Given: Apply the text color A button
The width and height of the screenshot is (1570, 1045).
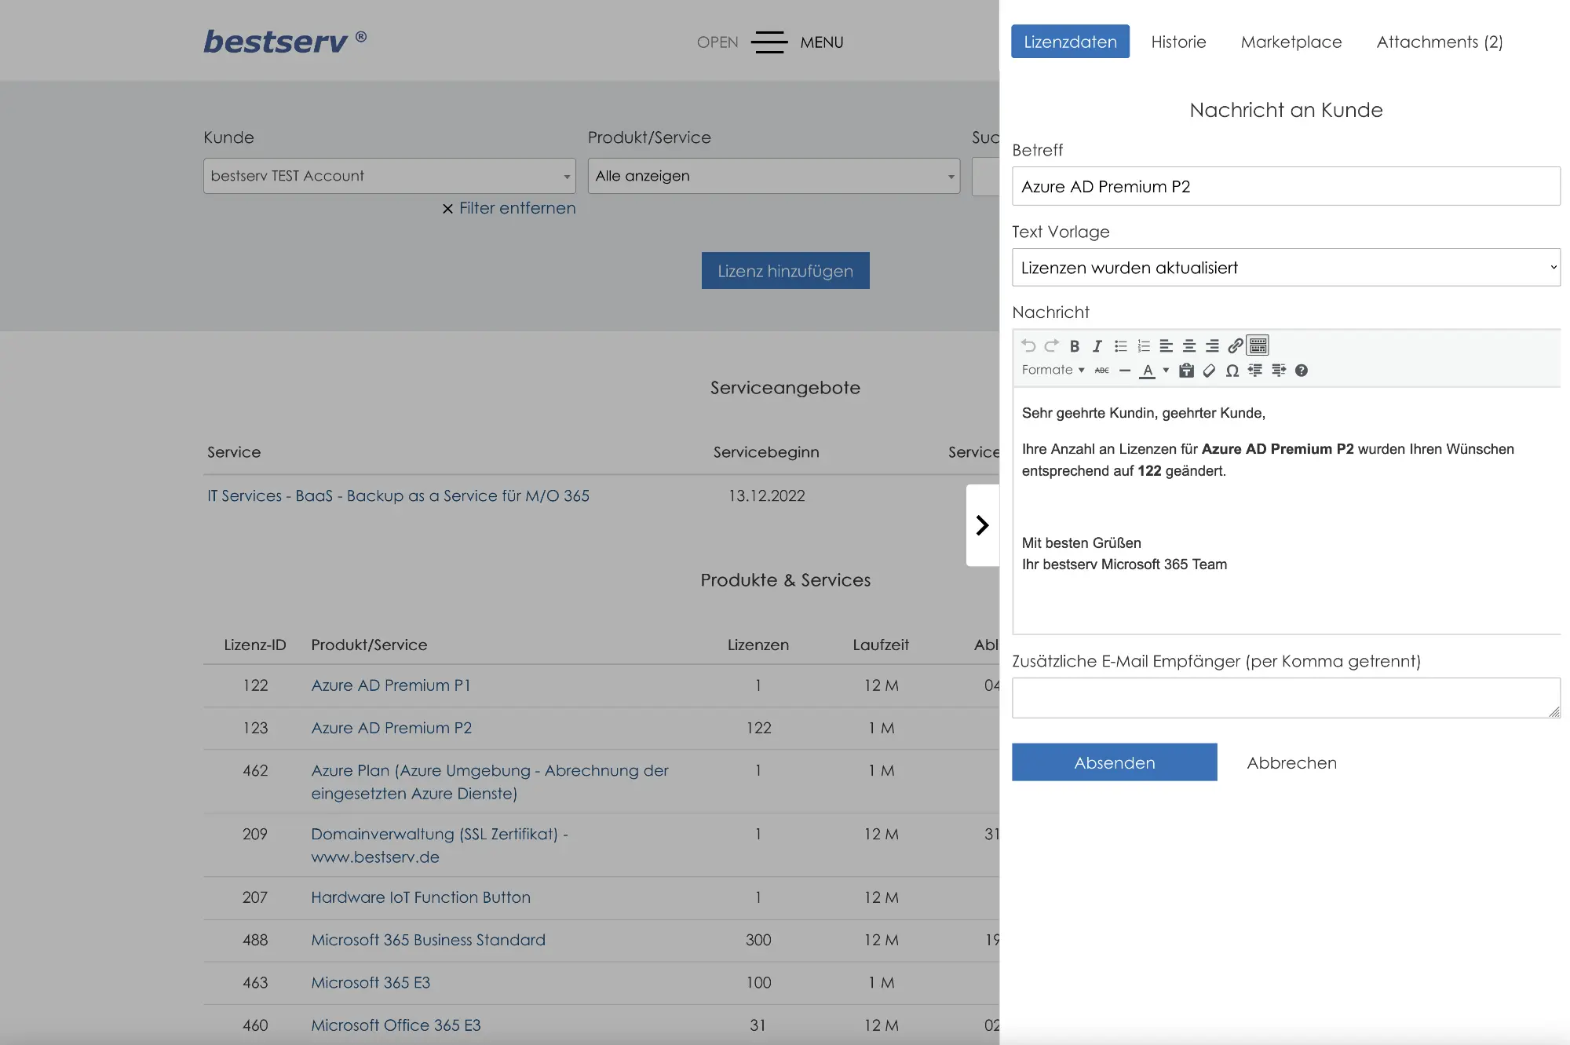Looking at the screenshot, I should tap(1148, 371).
